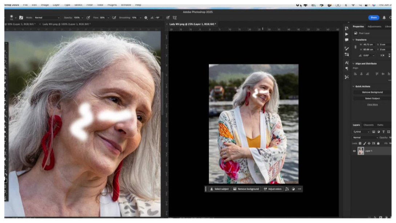396x223 pixels.
Task: Open the Comments speech bubble panel icon
Action: point(347,40)
